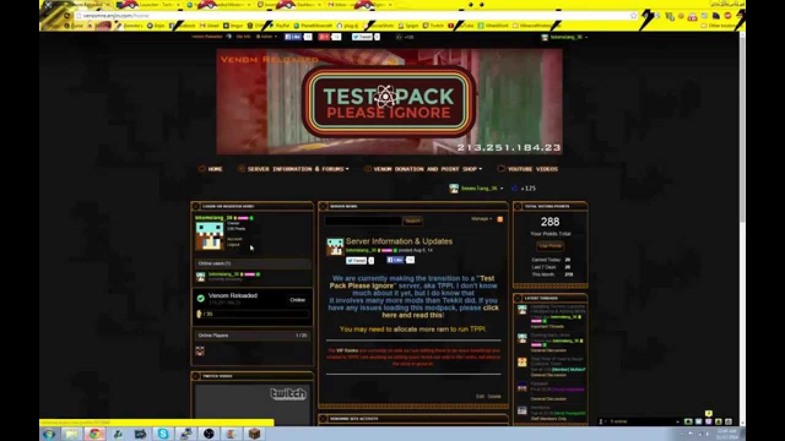
Task: Click the Google +1 button in the top bar
Action: pos(324,37)
